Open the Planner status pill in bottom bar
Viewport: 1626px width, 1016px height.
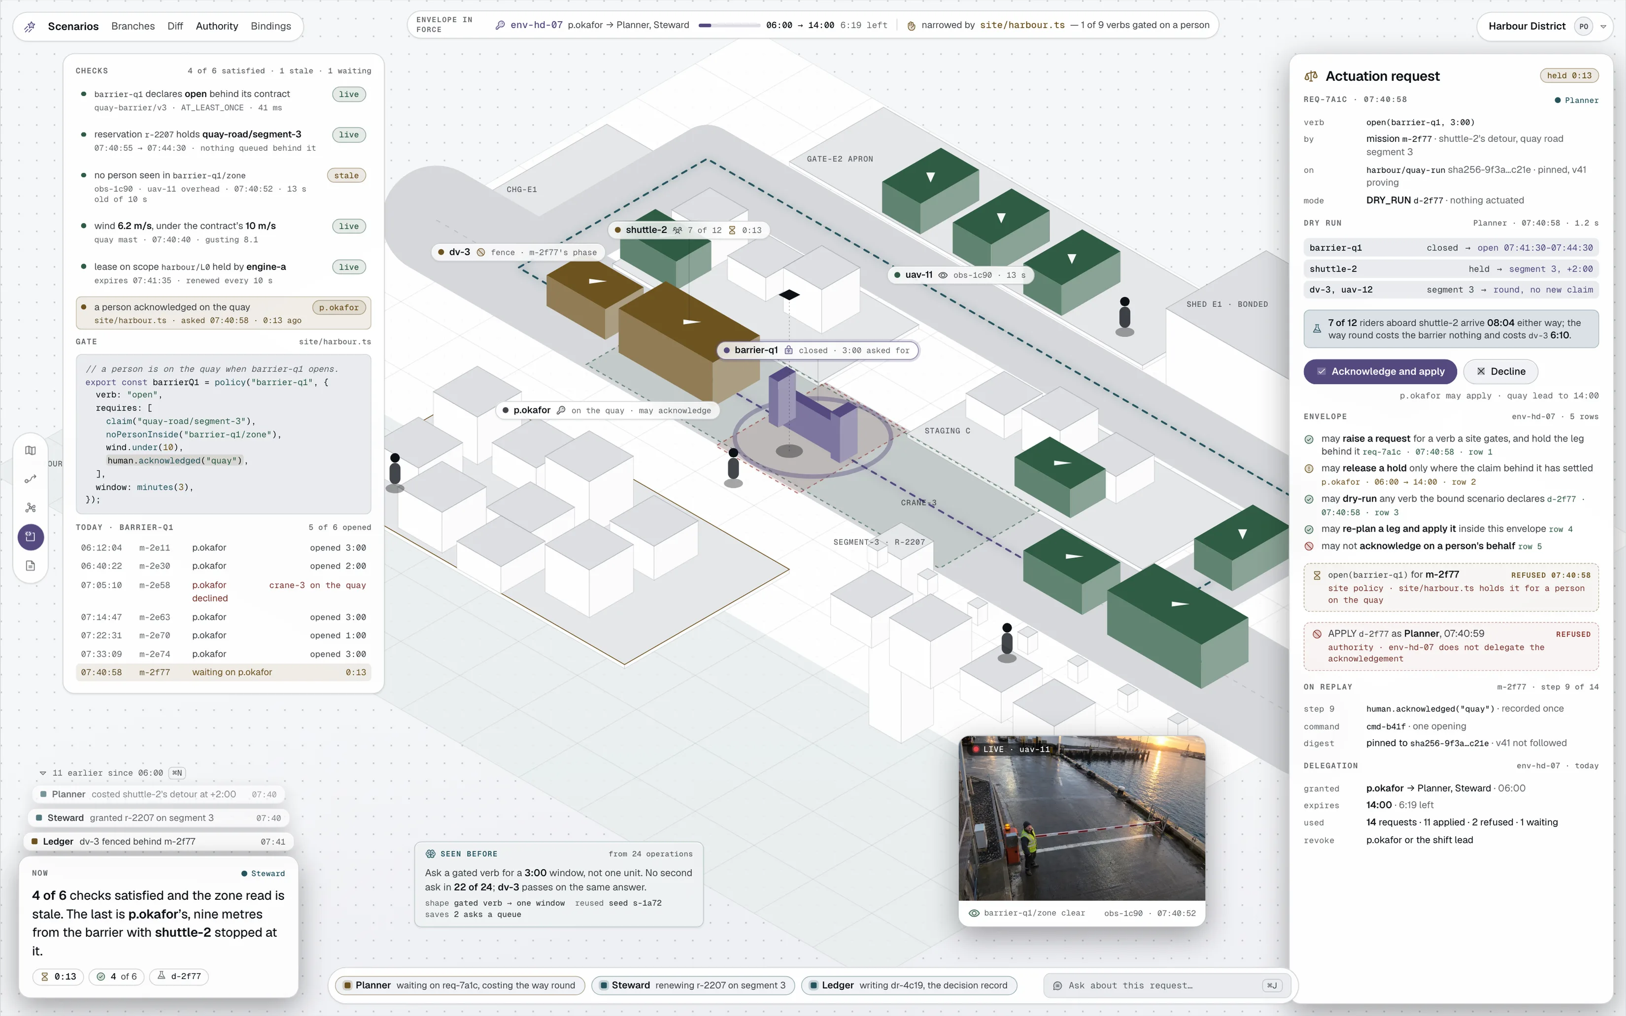(x=460, y=986)
